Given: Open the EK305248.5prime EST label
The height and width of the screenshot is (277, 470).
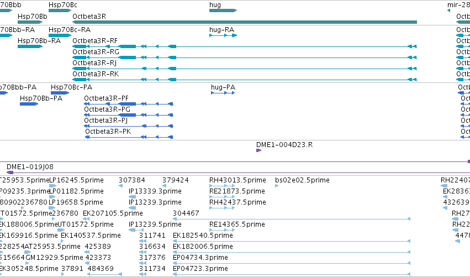Looking at the screenshot, I should click(x=29, y=269).
